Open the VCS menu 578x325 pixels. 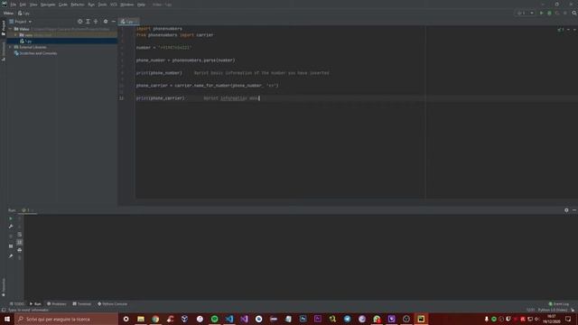pos(114,5)
